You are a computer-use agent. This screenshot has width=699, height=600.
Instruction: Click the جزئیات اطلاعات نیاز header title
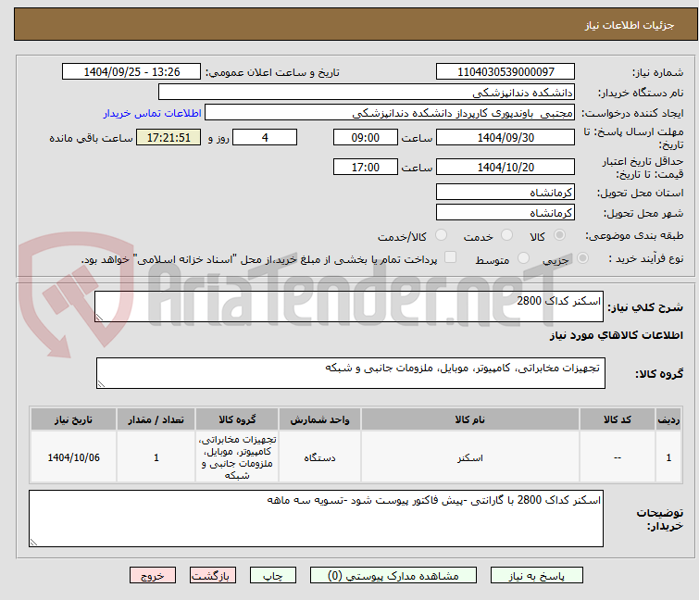[x=629, y=25]
